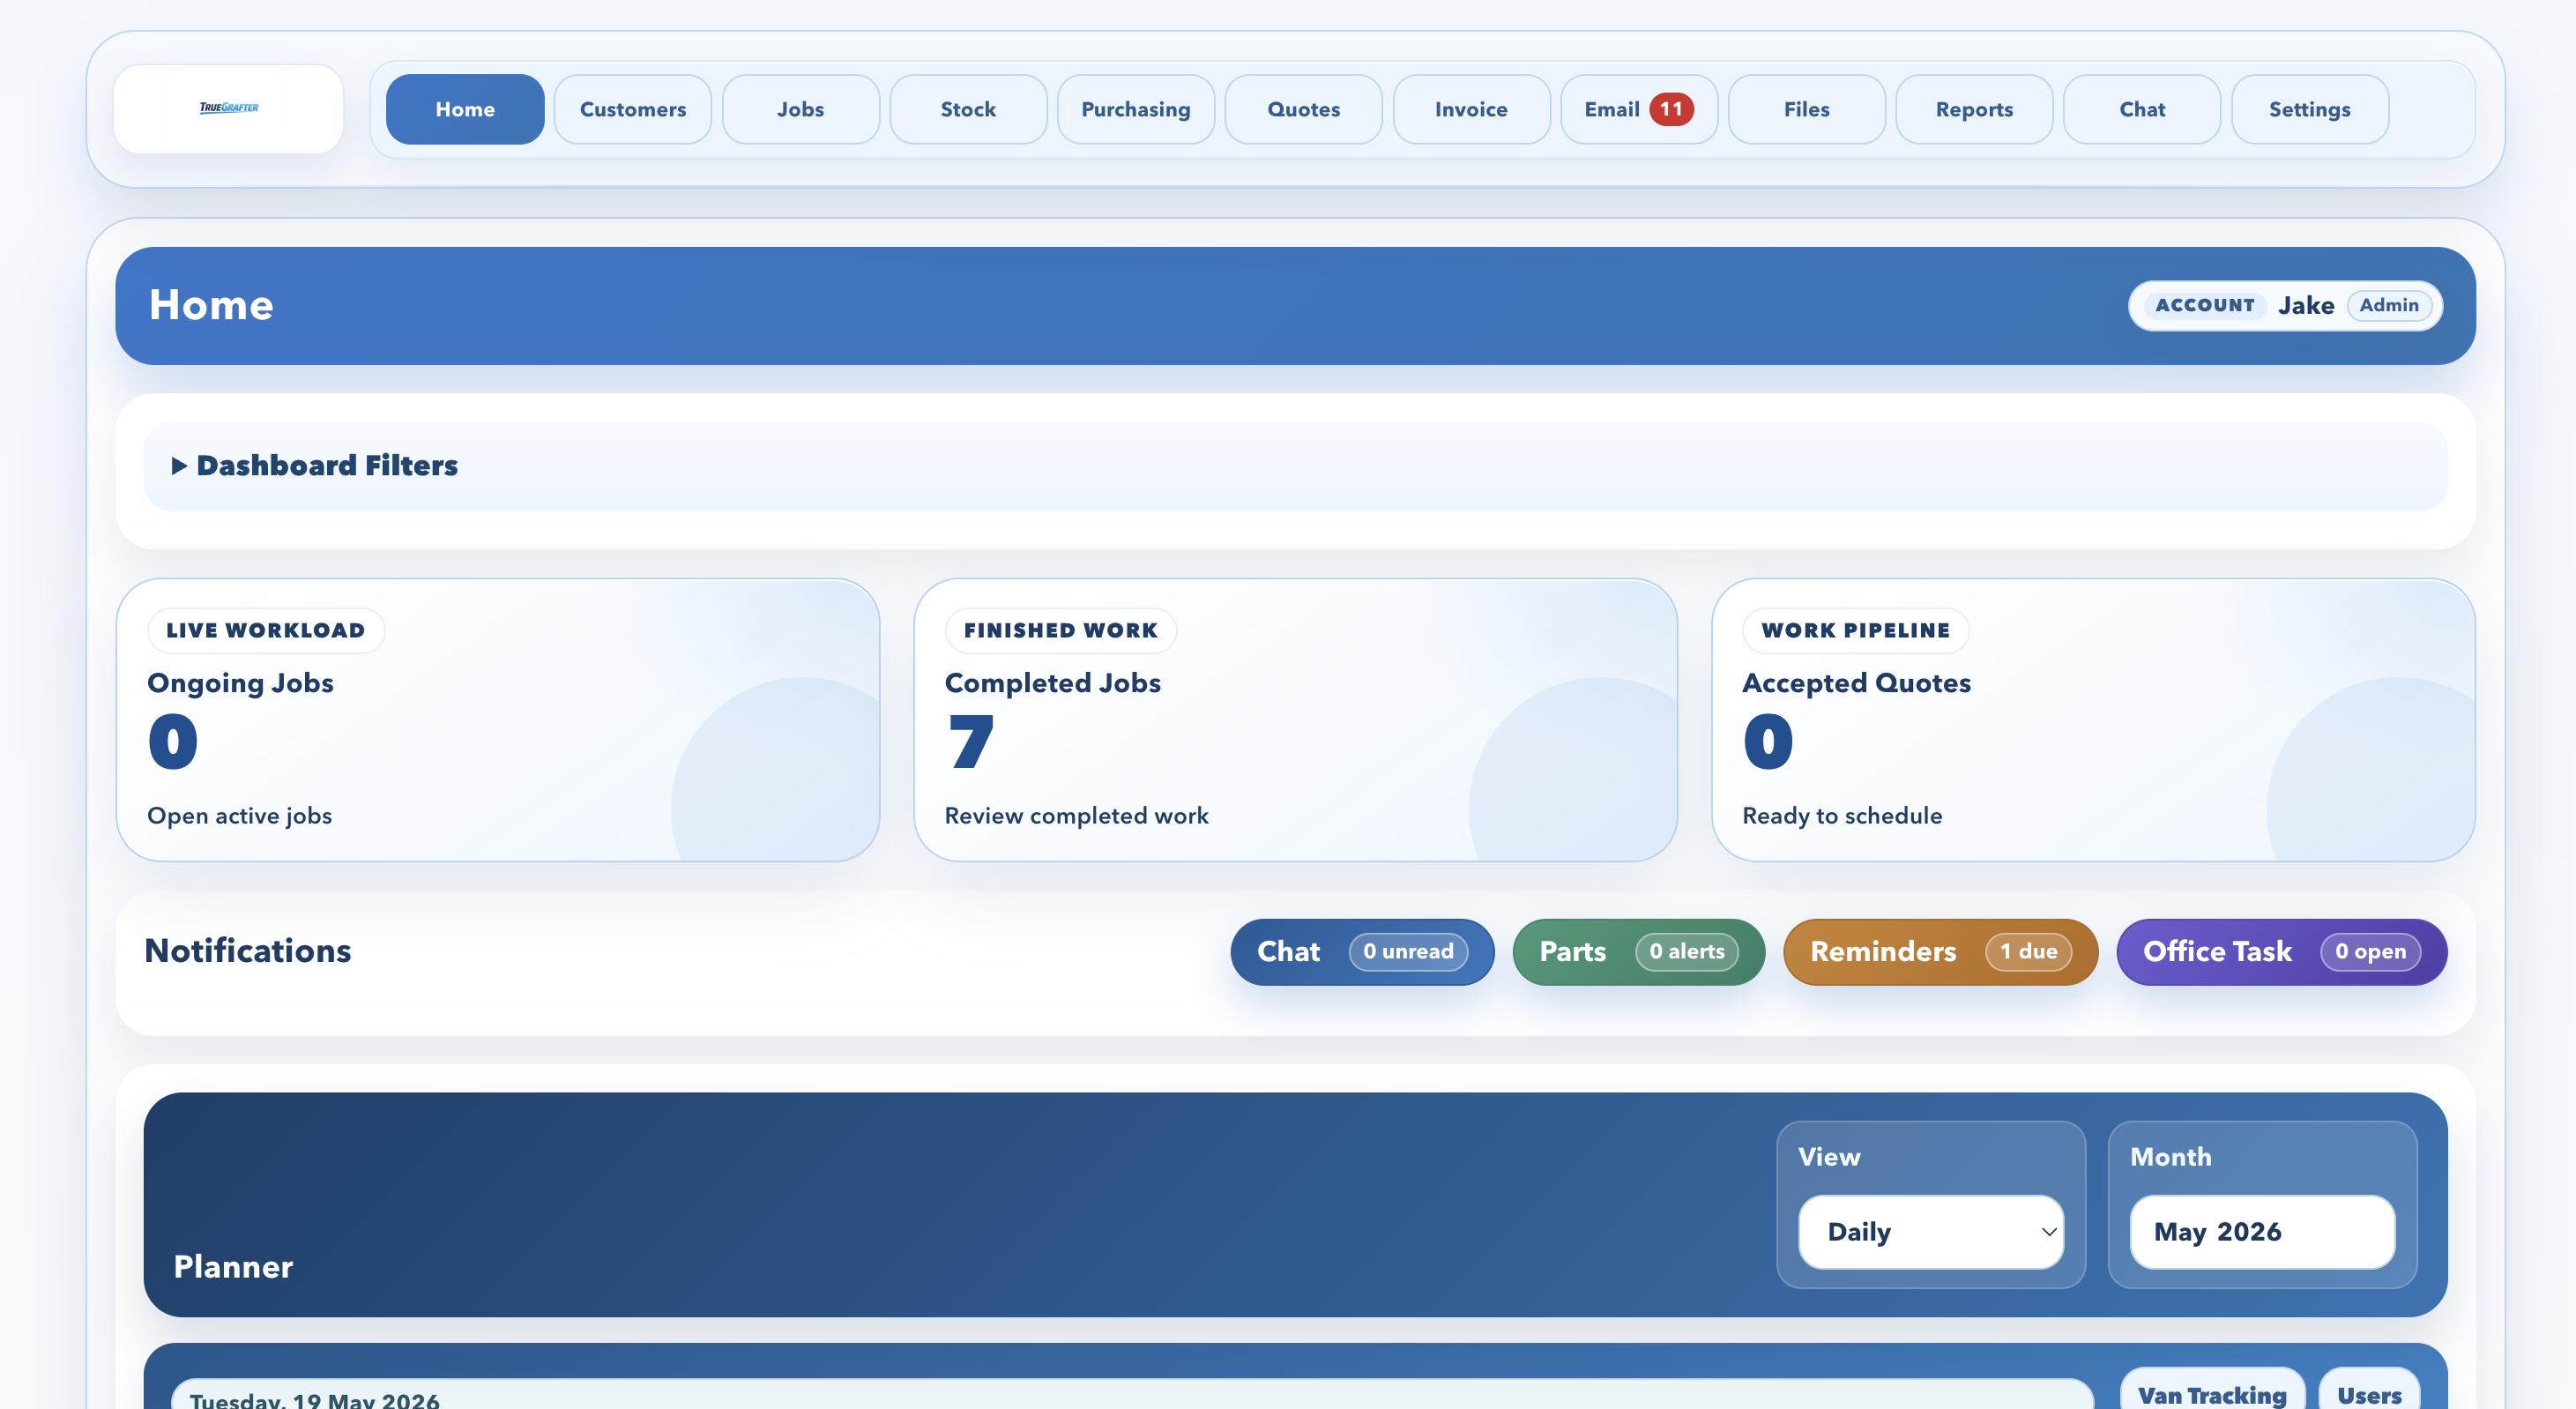The image size is (2576, 1409).
Task: Go to the Quotes tab
Action: (1304, 109)
